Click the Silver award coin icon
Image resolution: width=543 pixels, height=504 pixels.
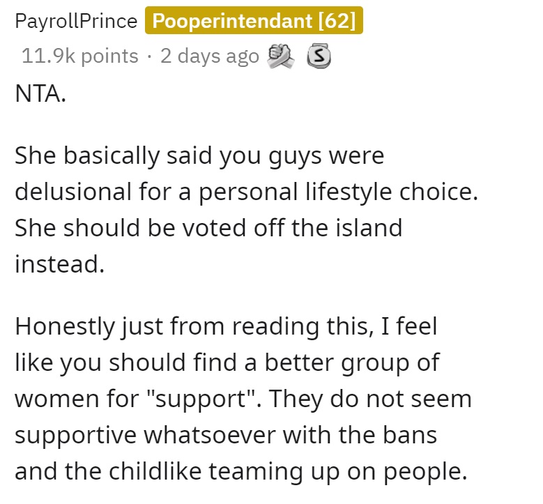[x=319, y=56]
